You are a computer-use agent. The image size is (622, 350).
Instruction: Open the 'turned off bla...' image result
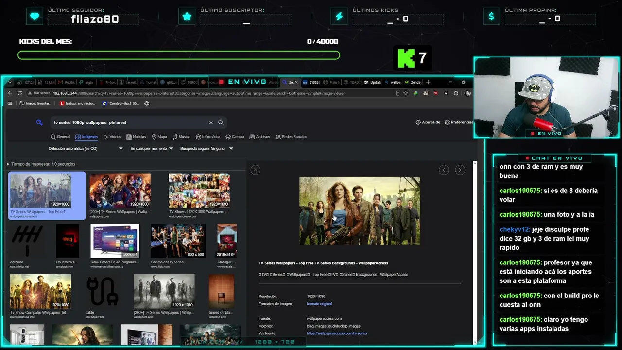222,292
